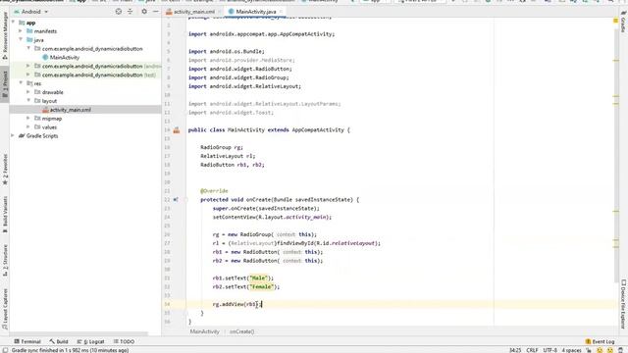Expand the drawable folder

coord(28,92)
